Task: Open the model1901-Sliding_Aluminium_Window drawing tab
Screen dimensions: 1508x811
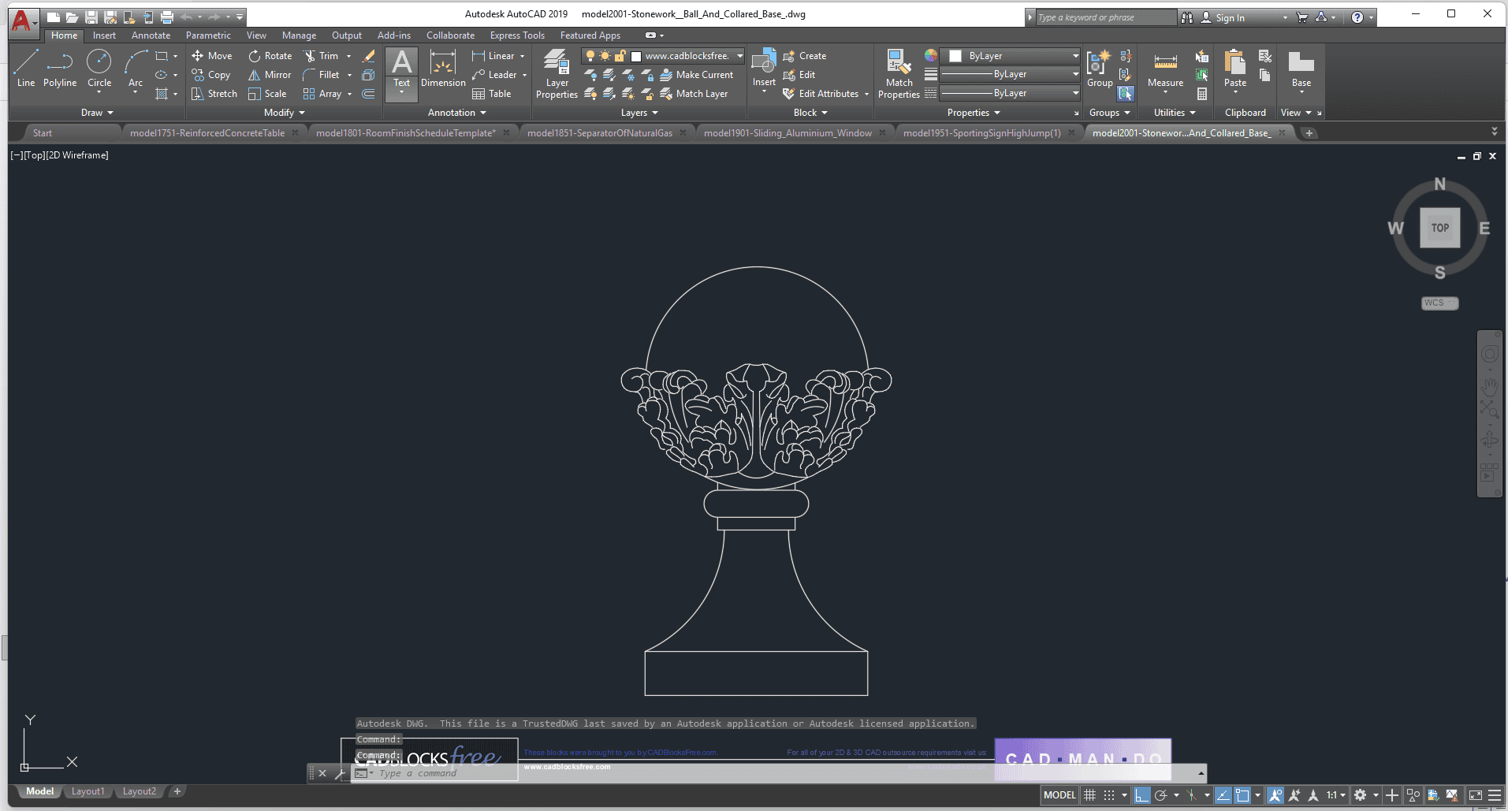Action: click(x=787, y=133)
